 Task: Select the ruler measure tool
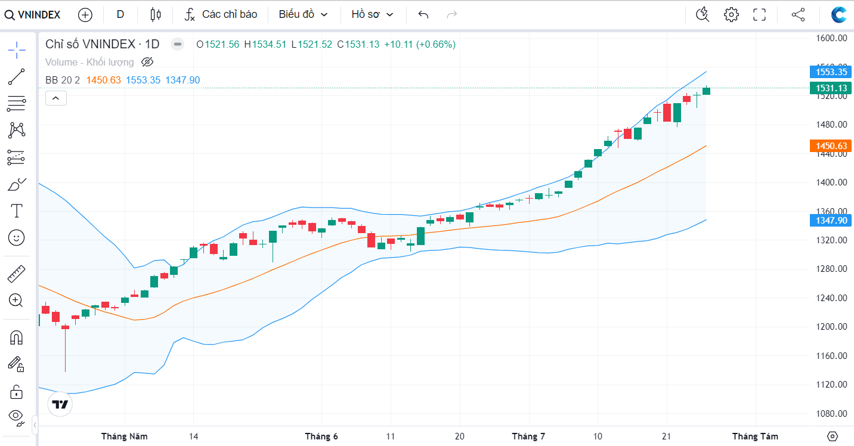click(x=17, y=274)
